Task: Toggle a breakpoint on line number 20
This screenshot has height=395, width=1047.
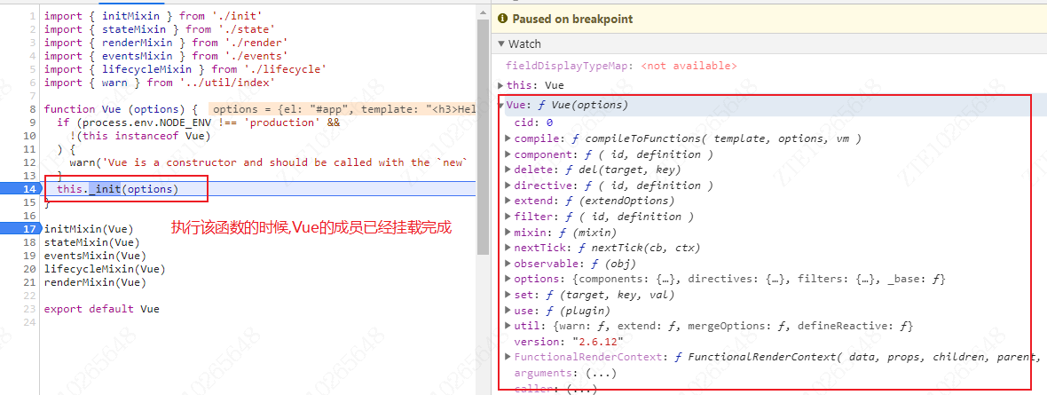Action: pos(29,269)
